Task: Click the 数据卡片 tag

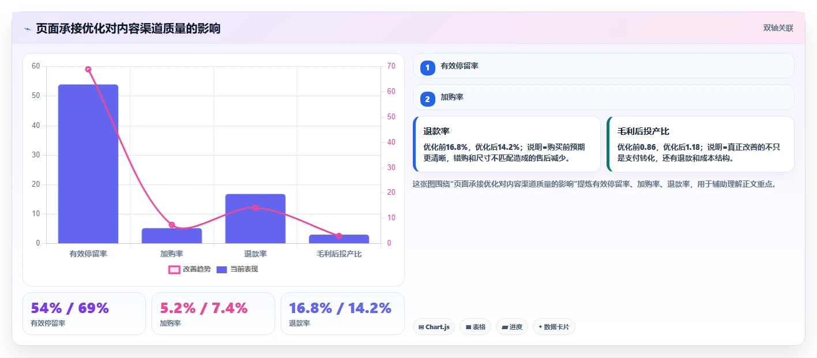Action: (554, 327)
